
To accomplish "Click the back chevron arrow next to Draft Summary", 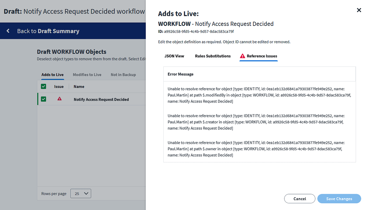I will [8, 31].
